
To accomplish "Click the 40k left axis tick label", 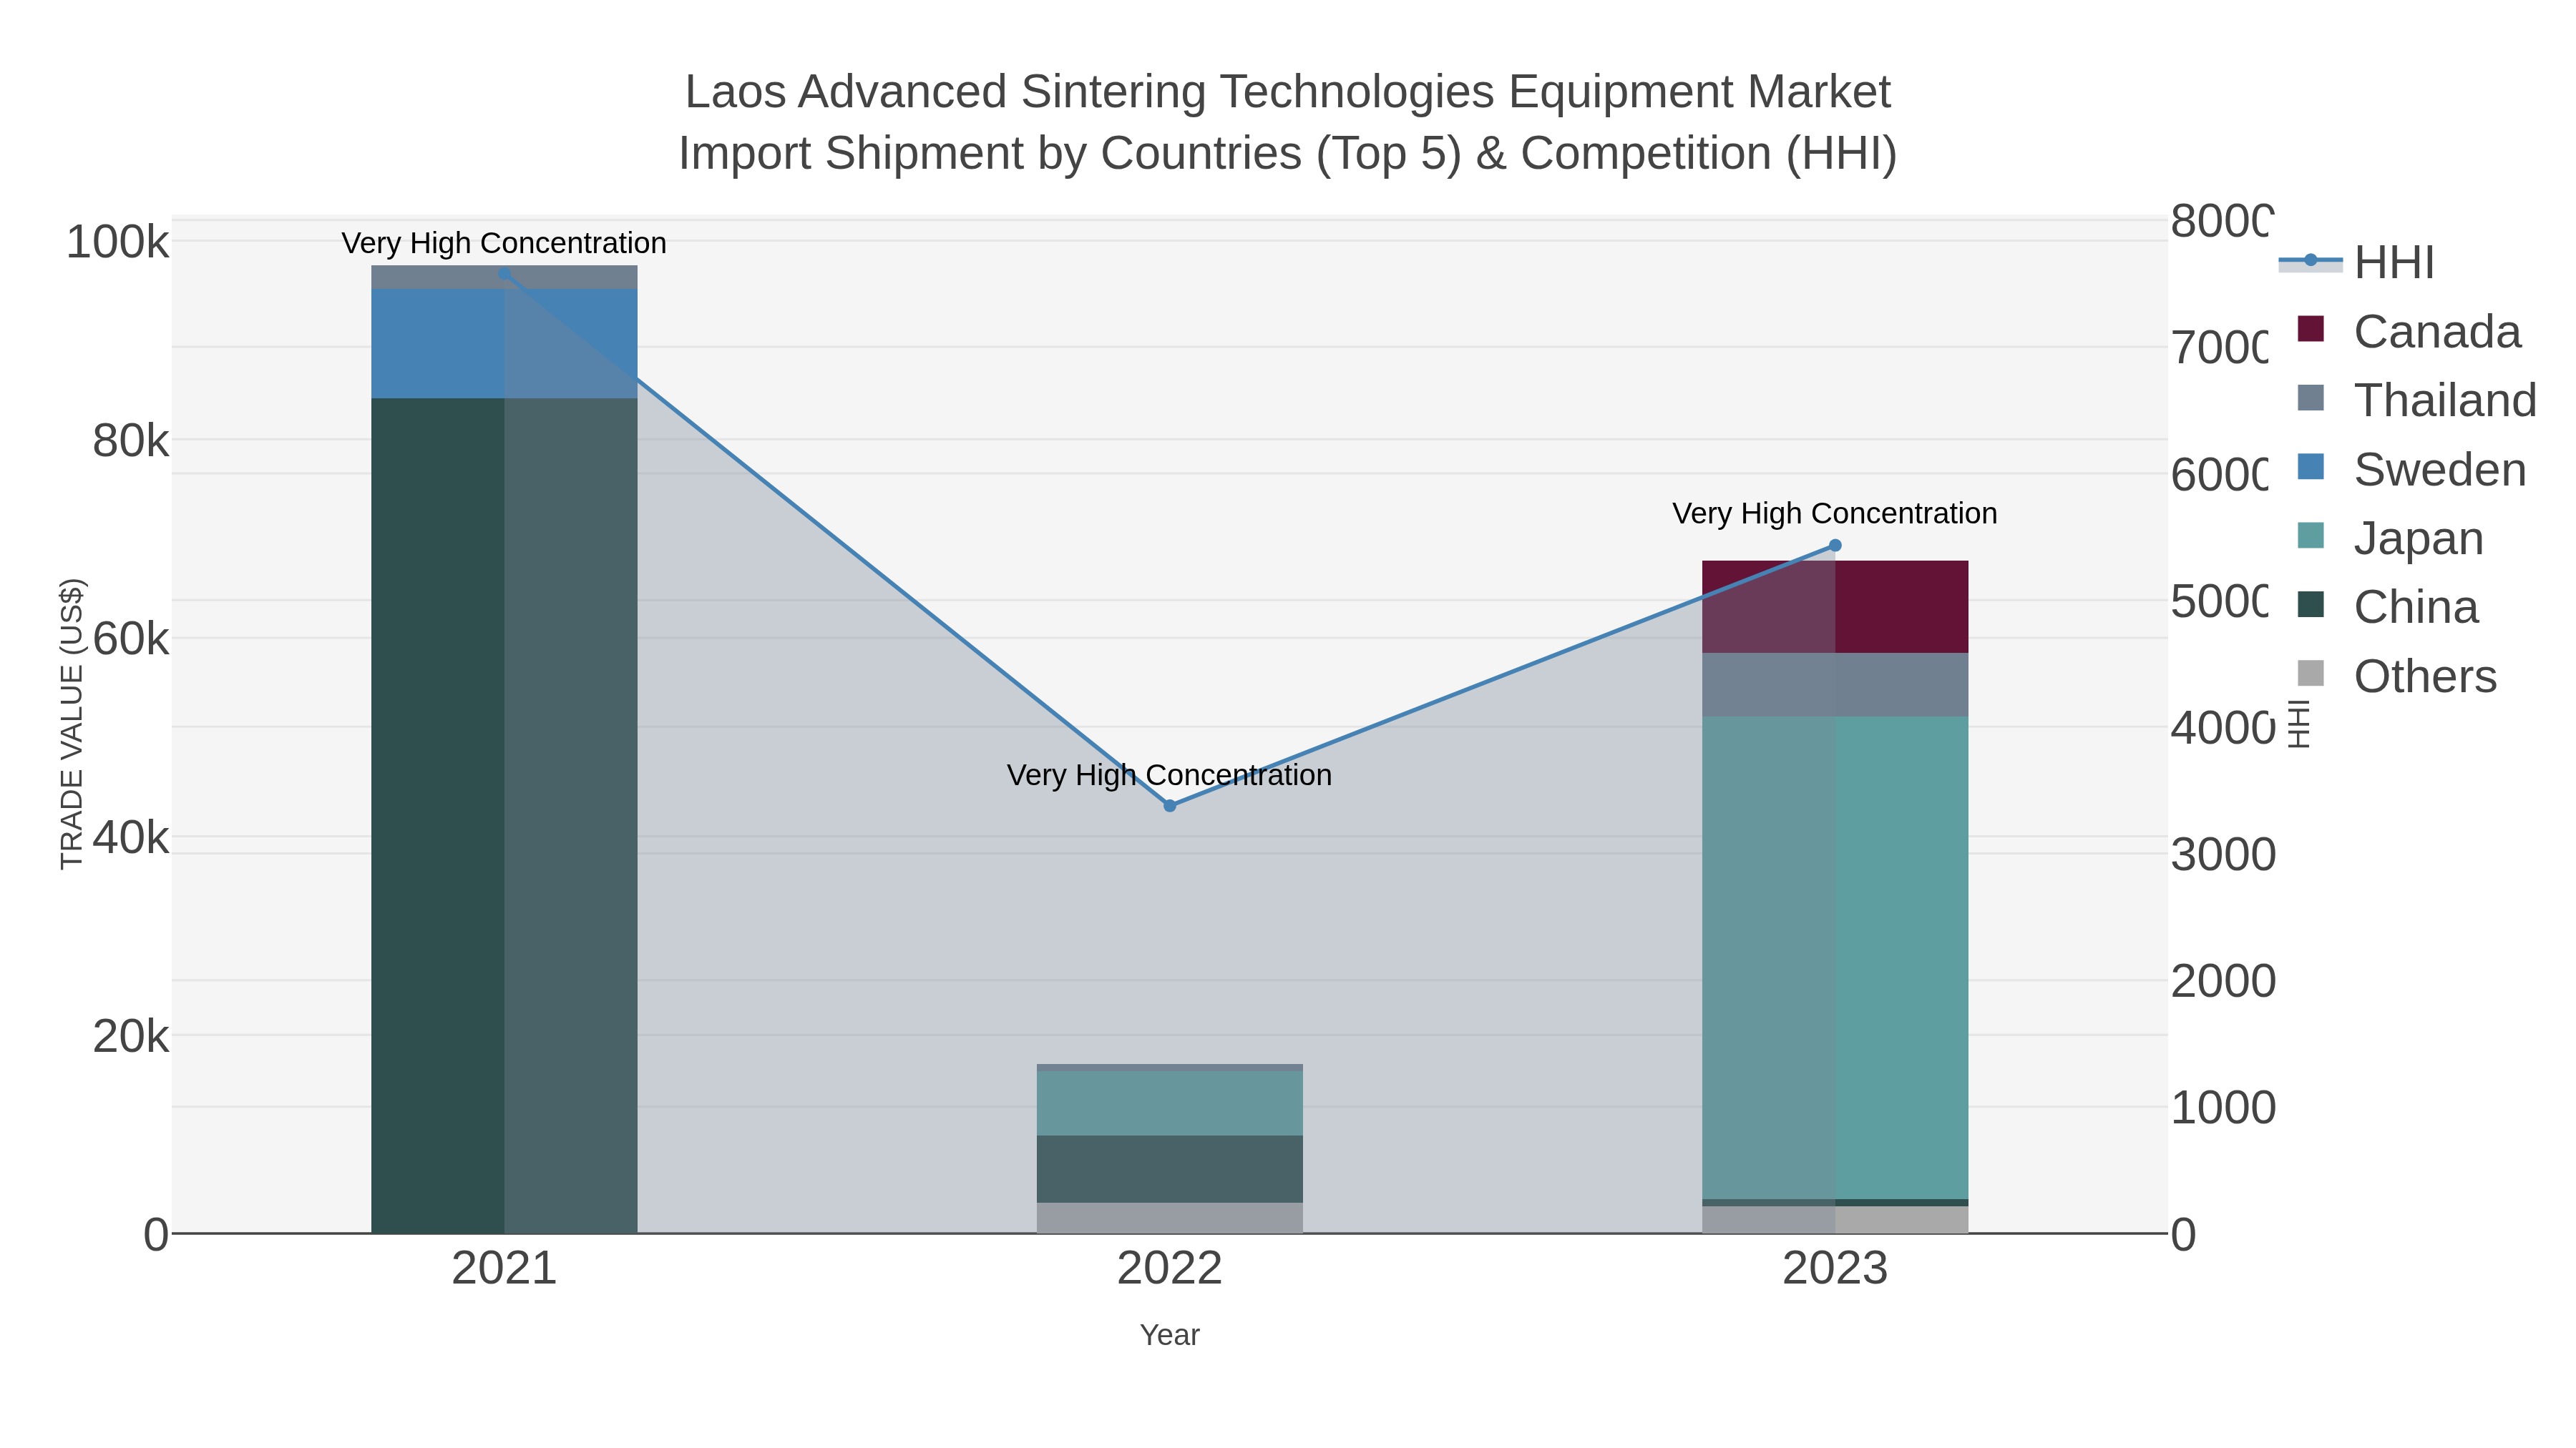I will (131, 837).
